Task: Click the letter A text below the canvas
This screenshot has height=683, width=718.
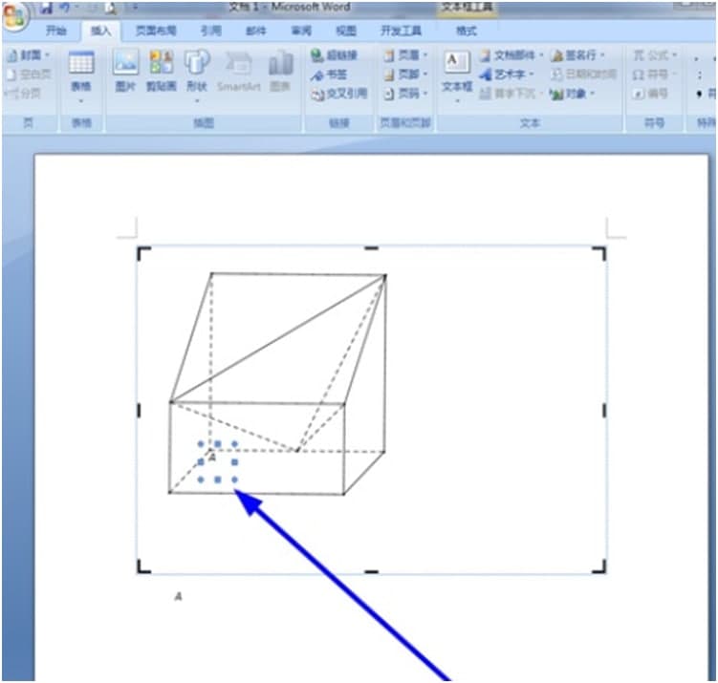Action: [179, 596]
